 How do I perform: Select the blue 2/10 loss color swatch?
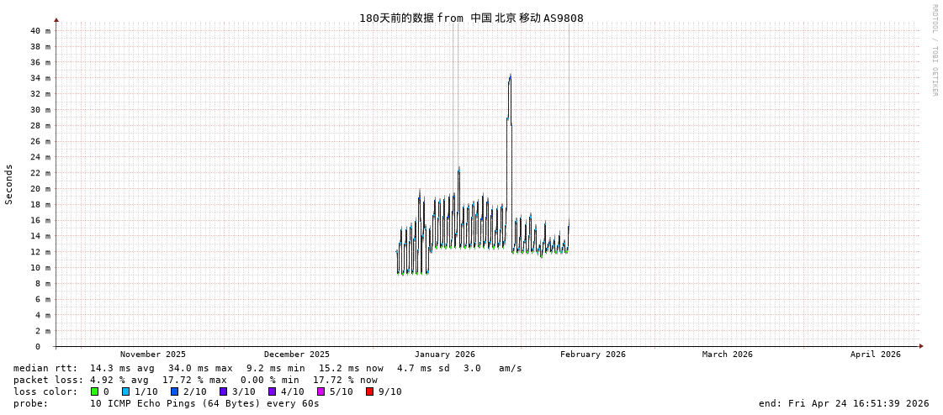tap(174, 391)
